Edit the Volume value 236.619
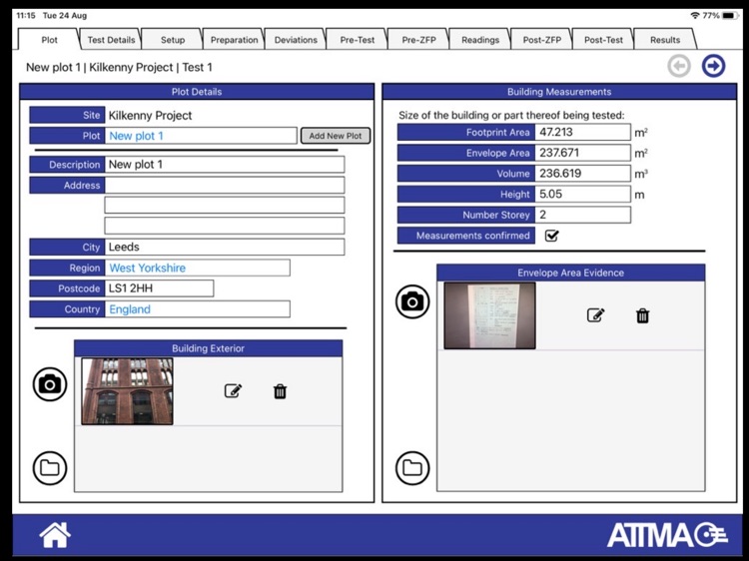The image size is (749, 561). click(x=583, y=174)
